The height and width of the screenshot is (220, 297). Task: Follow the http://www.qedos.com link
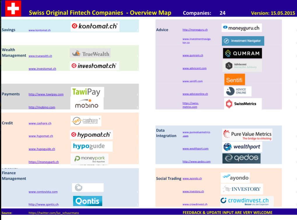click(197, 161)
